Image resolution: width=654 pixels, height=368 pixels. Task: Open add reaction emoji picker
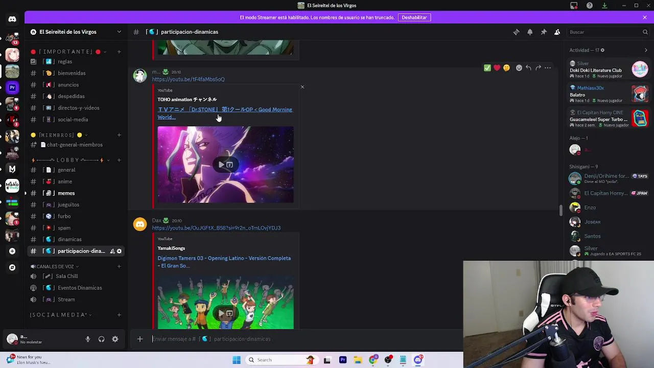519,67
